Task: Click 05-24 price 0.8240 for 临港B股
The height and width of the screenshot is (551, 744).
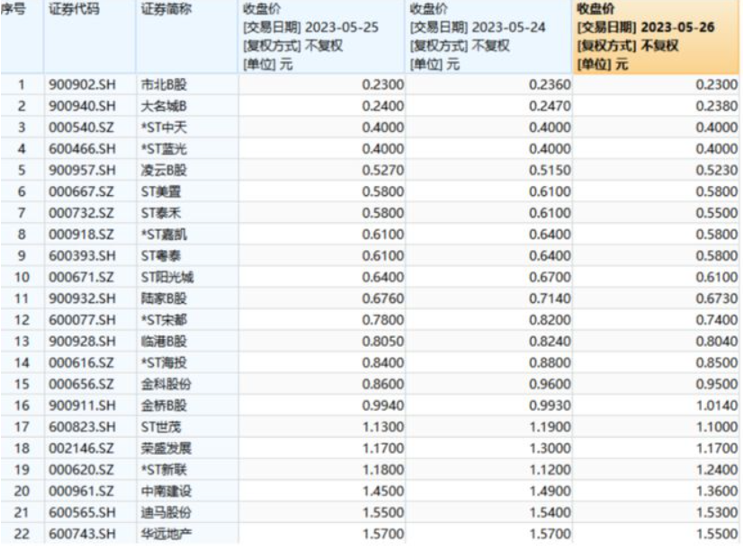Action: [550, 342]
